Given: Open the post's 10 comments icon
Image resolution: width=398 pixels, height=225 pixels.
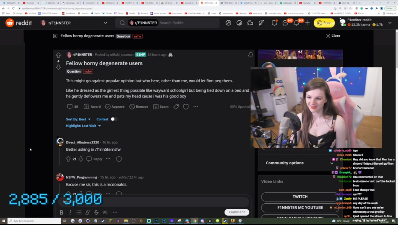Looking at the screenshot, I should (73, 106).
